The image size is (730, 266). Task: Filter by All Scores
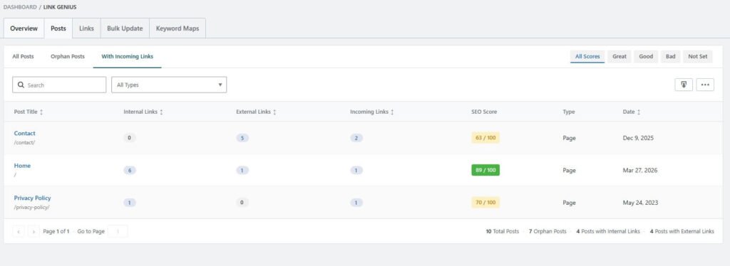pos(587,57)
